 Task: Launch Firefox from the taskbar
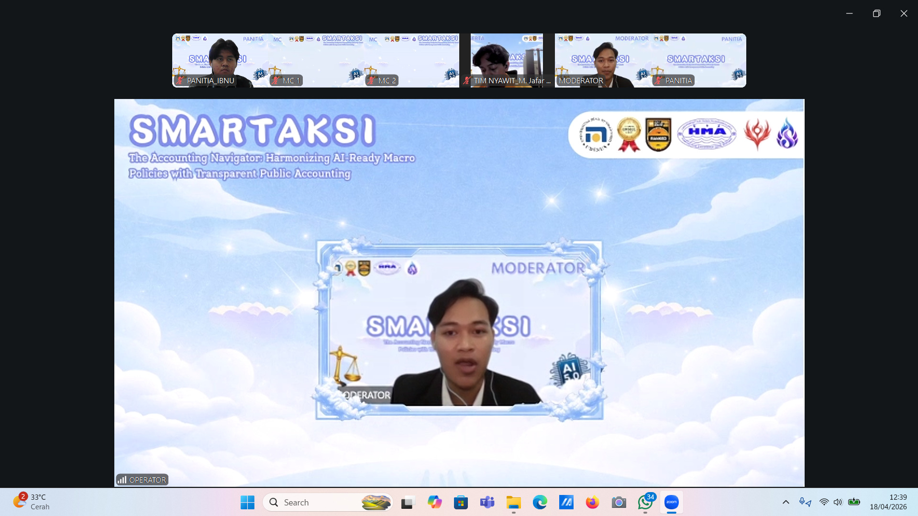592,502
